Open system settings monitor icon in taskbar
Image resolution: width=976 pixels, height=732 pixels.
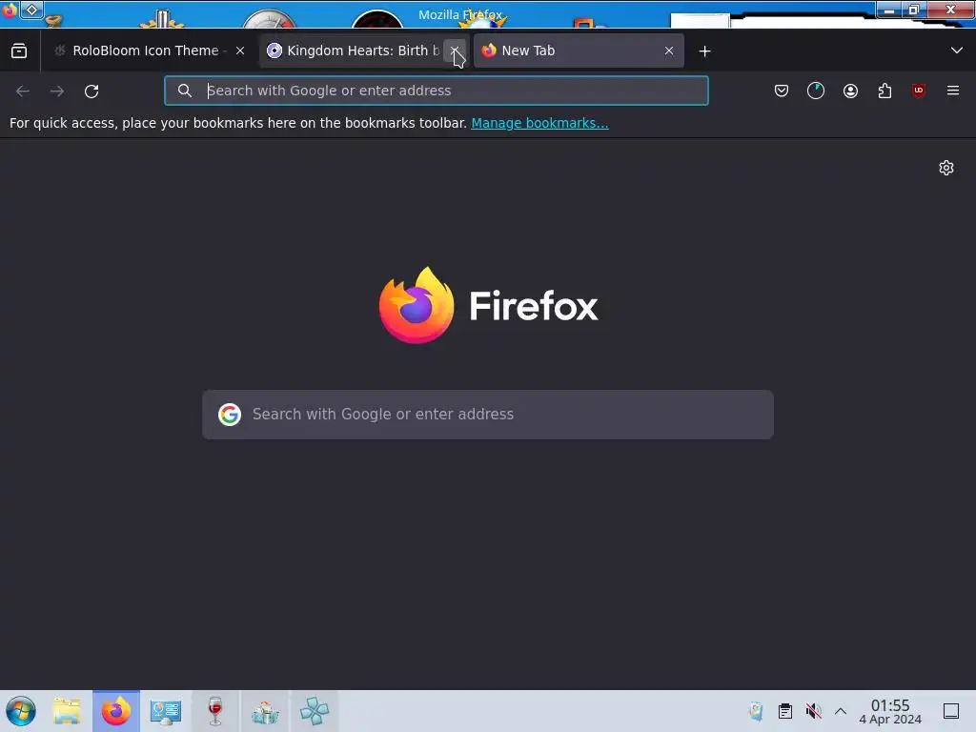[x=166, y=711]
